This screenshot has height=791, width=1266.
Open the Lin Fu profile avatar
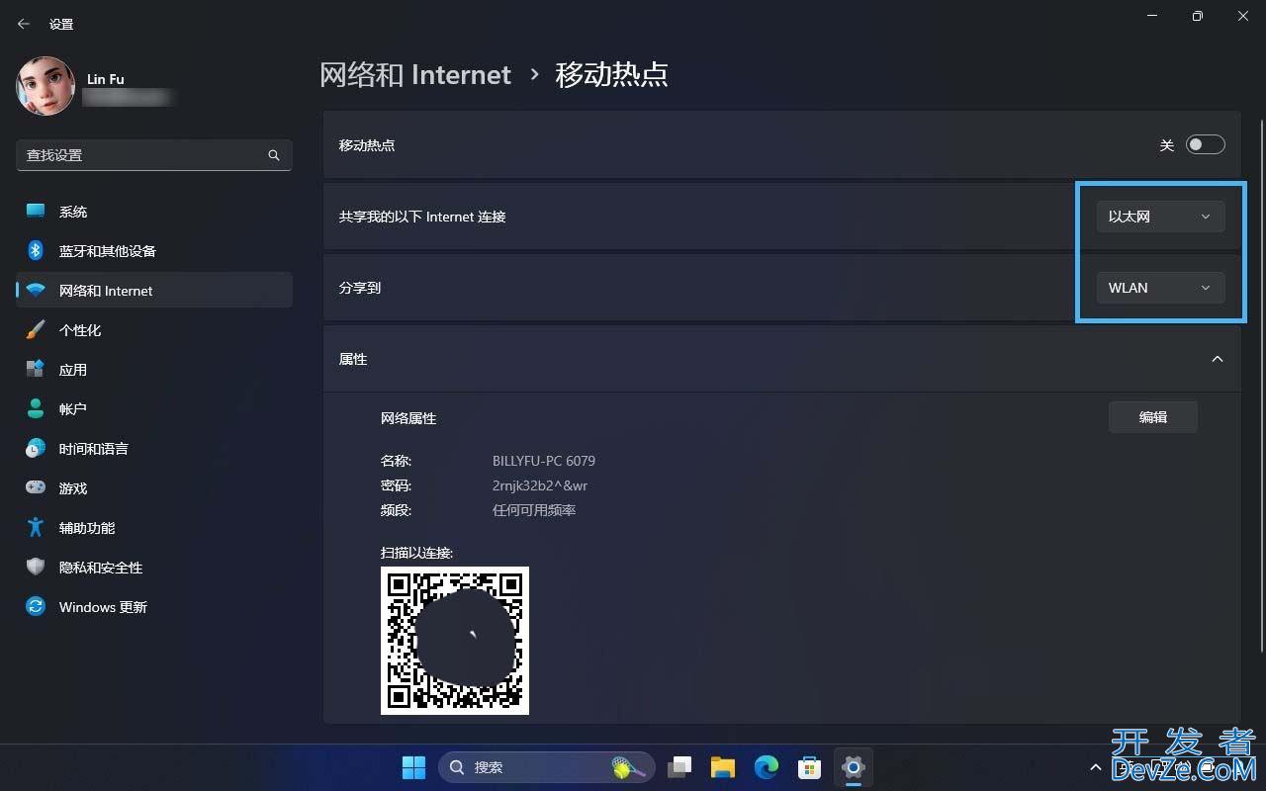pyautogui.click(x=45, y=86)
